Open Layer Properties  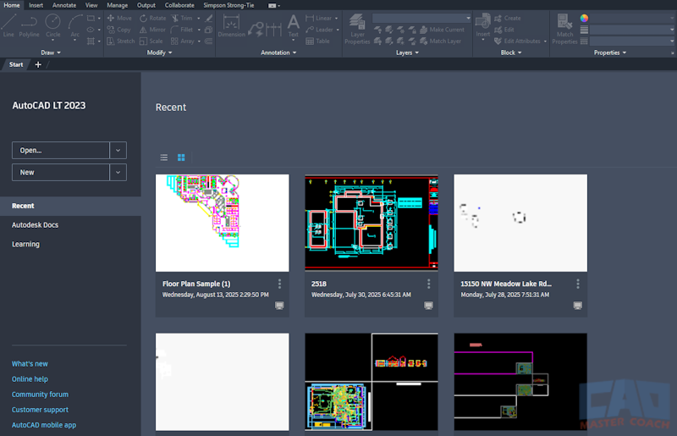click(357, 29)
